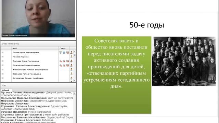Select participant Жемчужникова Наталья Владимировна in the list
219x123 pixels.
tap(30, 70)
